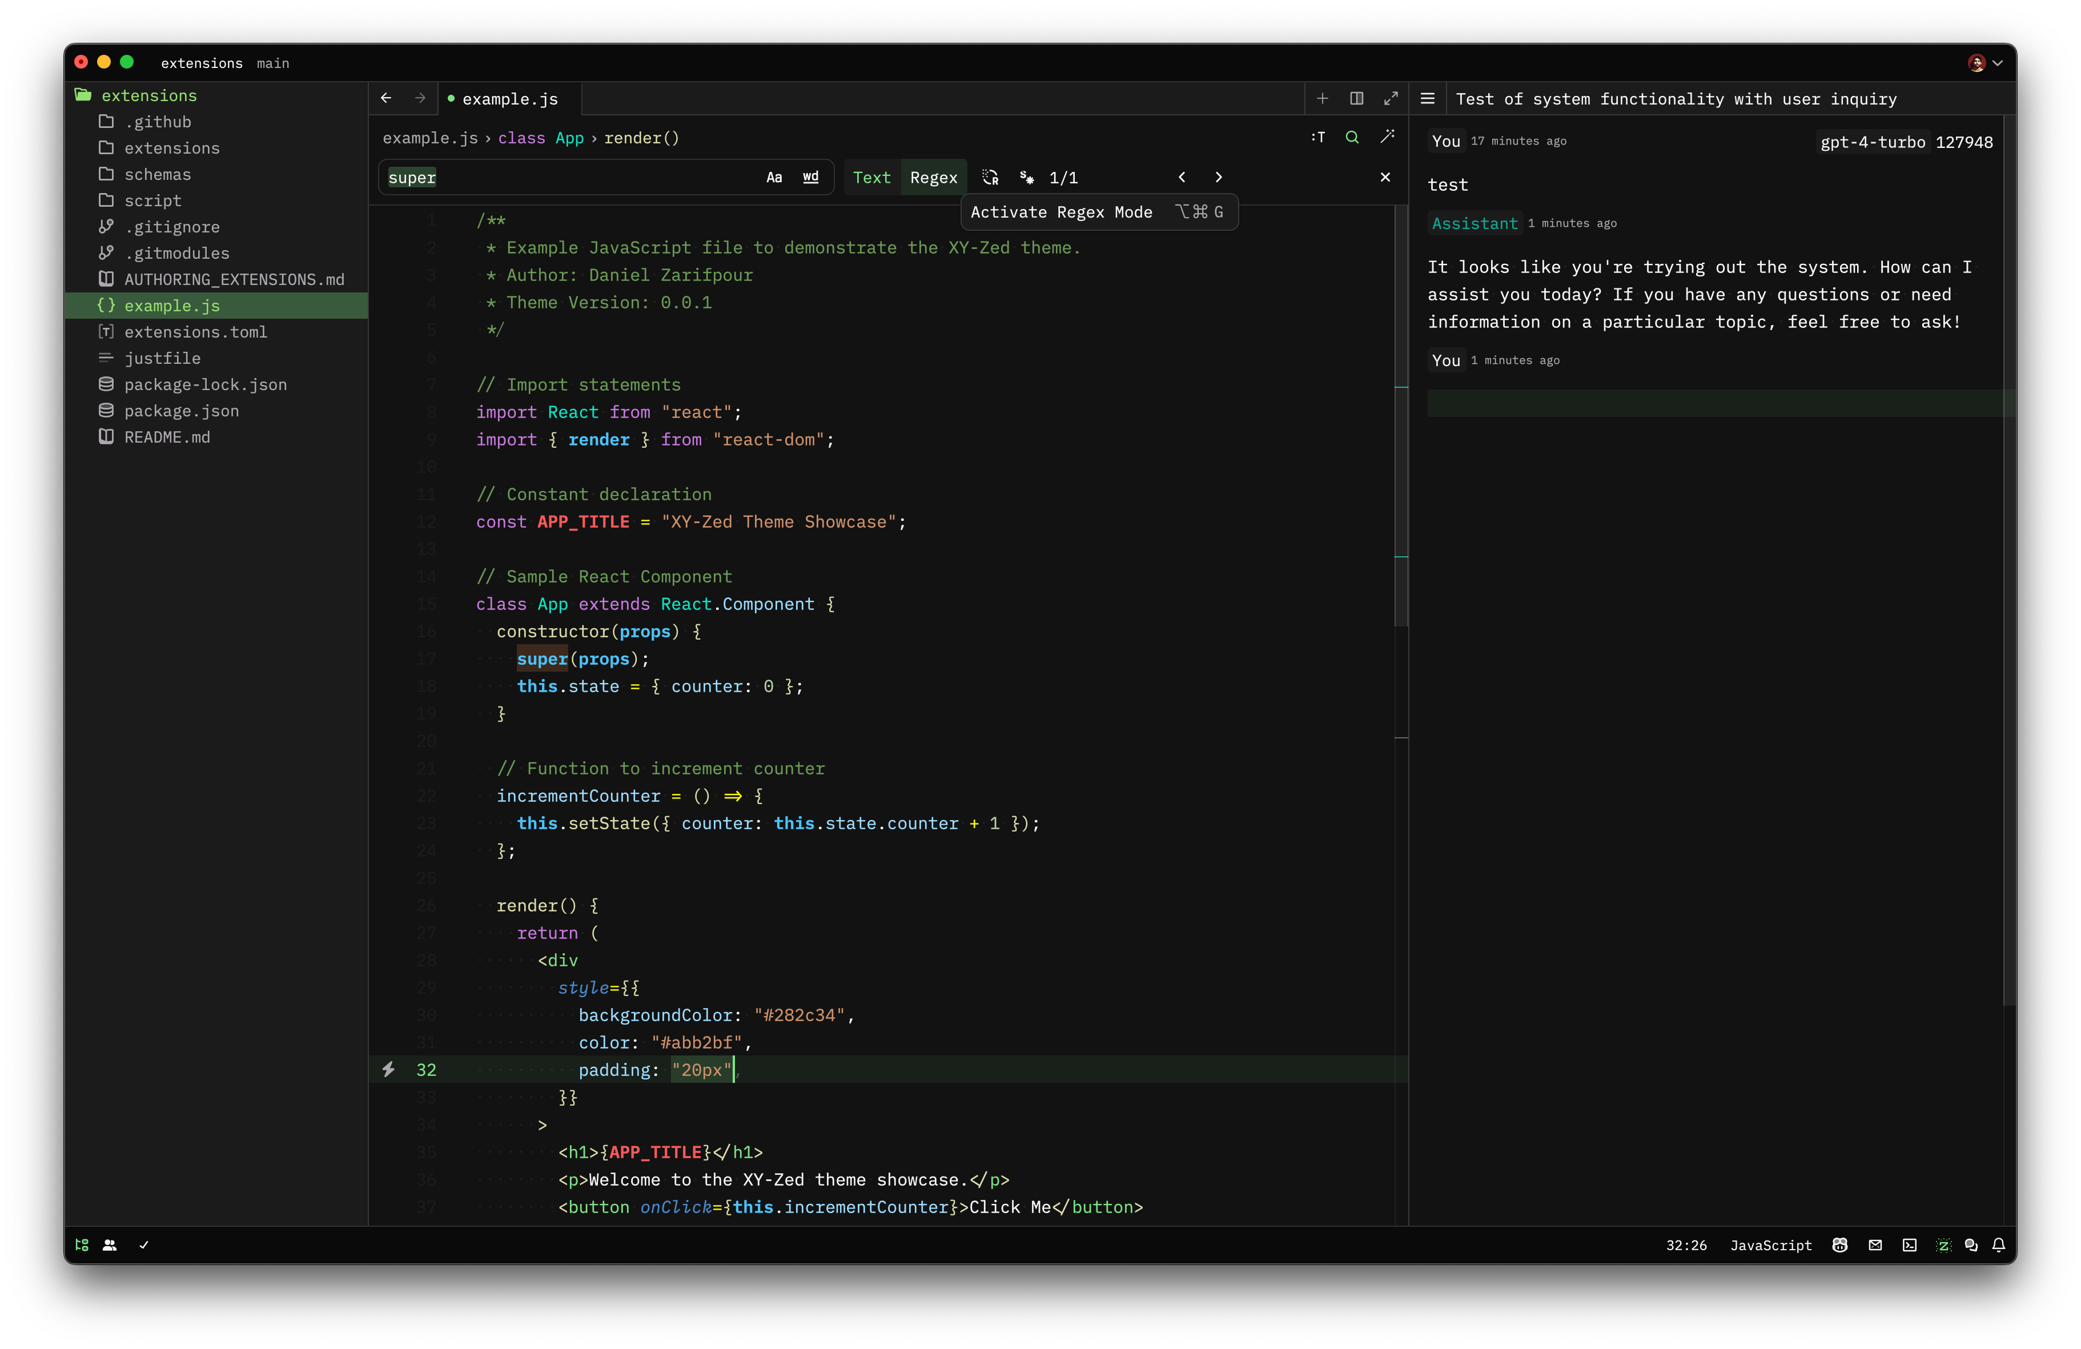Click the navigate to previous match arrow
Viewport: 2081px width, 1349px height.
click(1182, 178)
